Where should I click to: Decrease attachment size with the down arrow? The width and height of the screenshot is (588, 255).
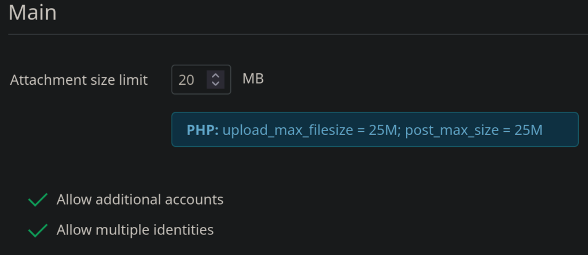click(215, 84)
